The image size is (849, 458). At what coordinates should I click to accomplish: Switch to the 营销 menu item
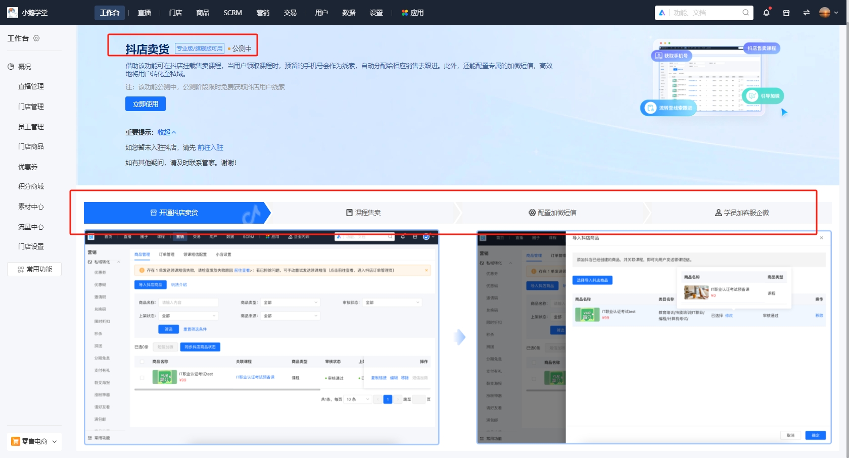point(263,12)
